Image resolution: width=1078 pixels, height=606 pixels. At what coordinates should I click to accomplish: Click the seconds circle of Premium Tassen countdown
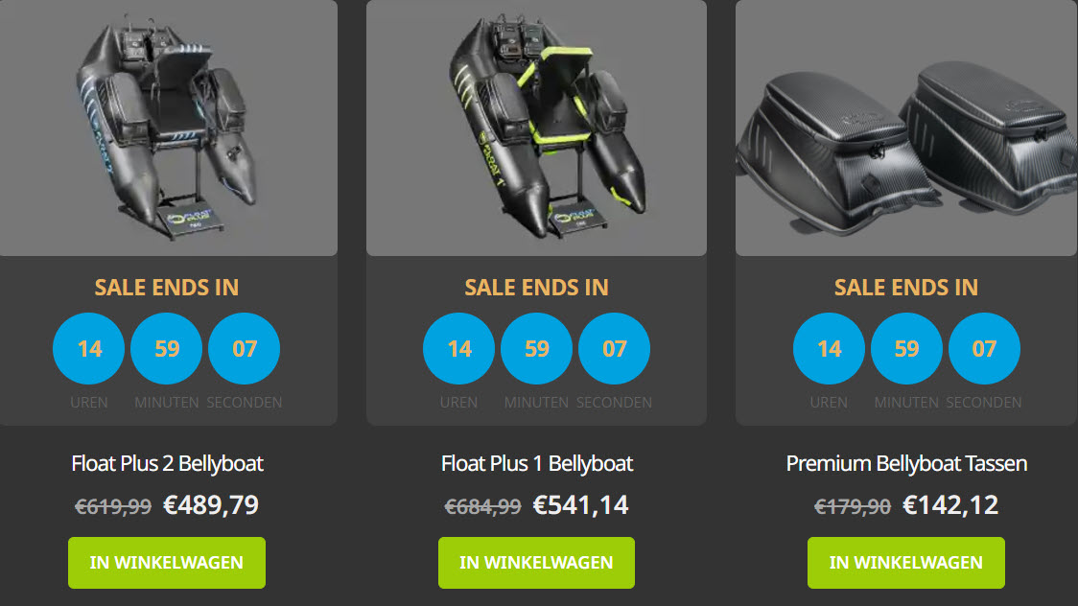[x=984, y=348]
